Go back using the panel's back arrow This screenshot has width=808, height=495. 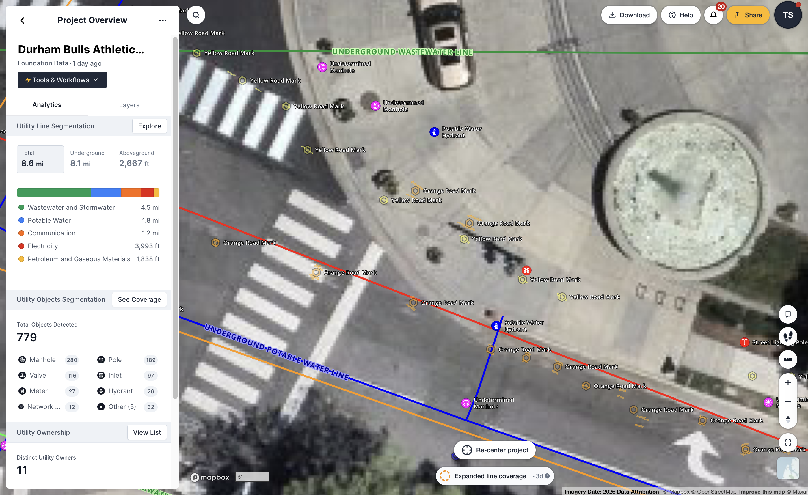22,20
